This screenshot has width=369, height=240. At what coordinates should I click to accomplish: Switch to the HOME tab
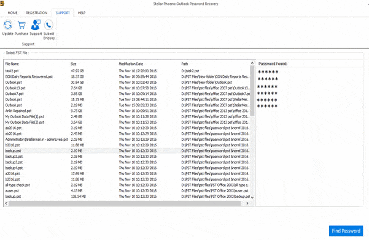pos(12,13)
